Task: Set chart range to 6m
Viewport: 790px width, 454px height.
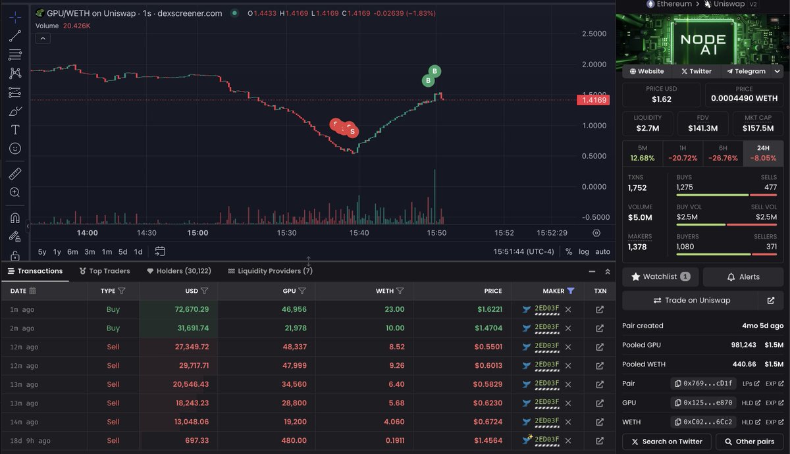Action: [x=72, y=251]
